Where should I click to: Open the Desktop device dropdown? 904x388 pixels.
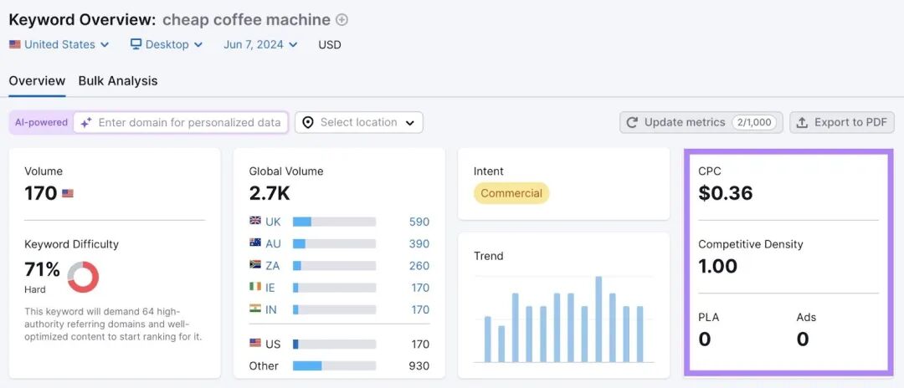167,44
